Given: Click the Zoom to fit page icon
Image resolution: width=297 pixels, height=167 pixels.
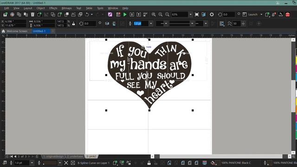Looking at the screenshot, I should tap(197, 14).
